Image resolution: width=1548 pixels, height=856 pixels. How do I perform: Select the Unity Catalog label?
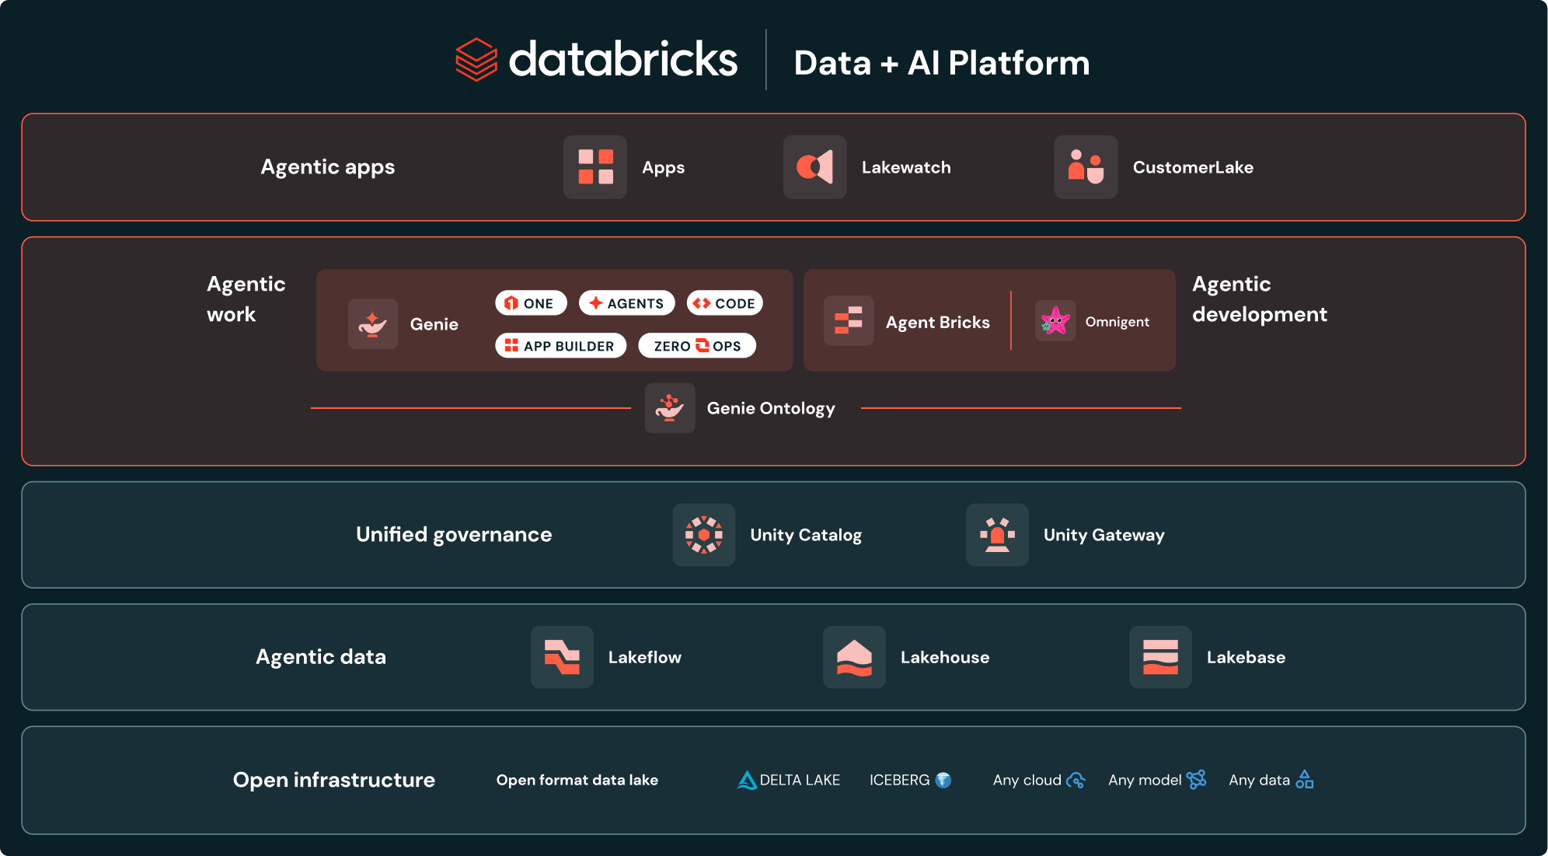click(x=806, y=536)
